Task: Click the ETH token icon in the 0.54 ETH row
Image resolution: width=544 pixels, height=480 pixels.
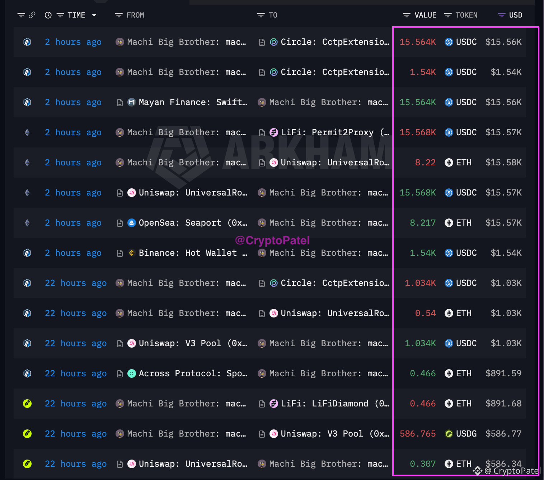Action: coord(449,313)
